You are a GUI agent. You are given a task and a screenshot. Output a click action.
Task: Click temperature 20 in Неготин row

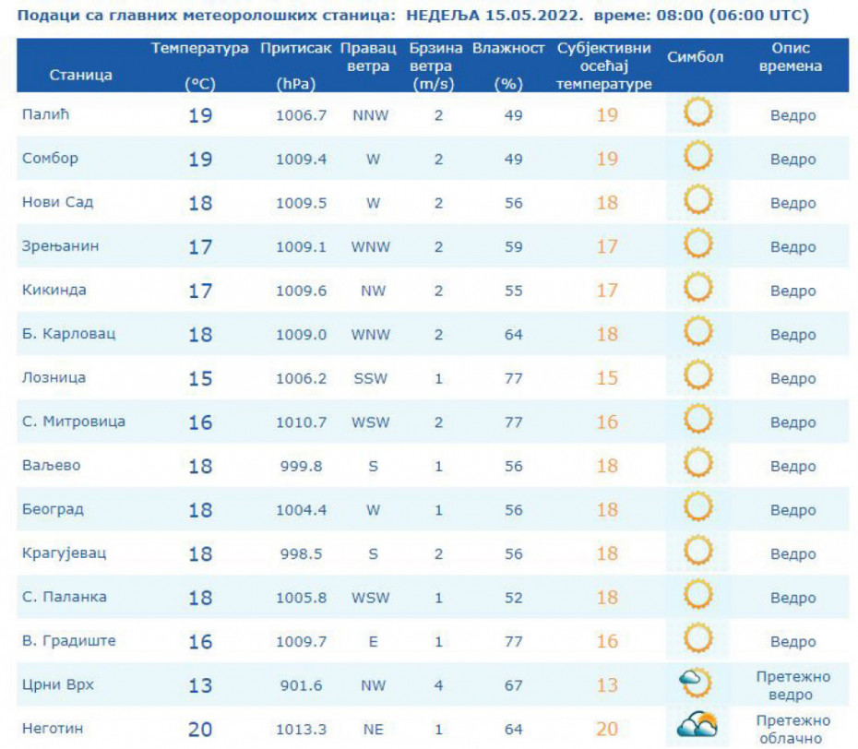coord(199,730)
